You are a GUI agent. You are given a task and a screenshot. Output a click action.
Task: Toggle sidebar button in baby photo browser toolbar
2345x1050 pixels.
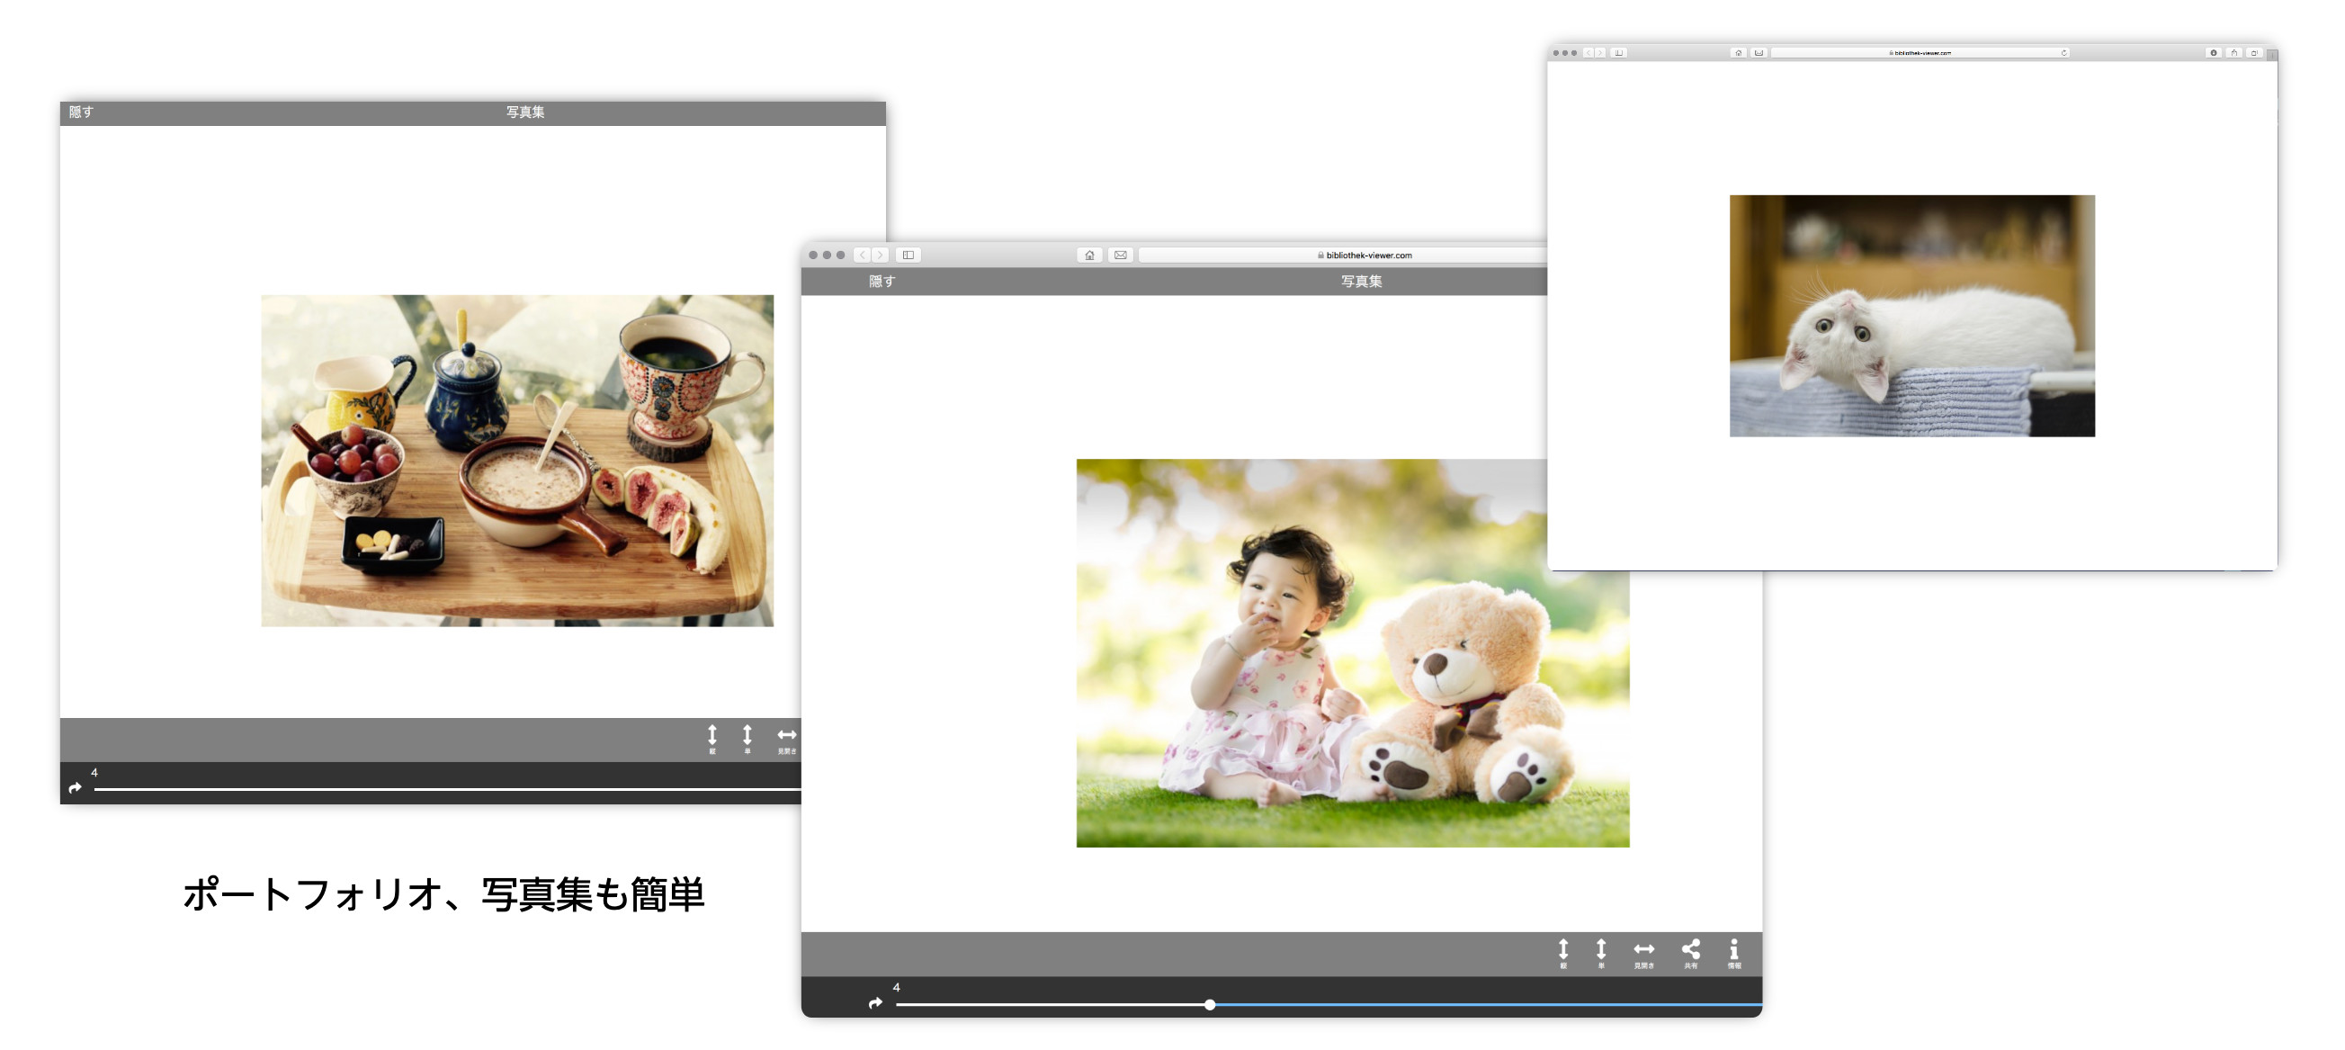[908, 255]
